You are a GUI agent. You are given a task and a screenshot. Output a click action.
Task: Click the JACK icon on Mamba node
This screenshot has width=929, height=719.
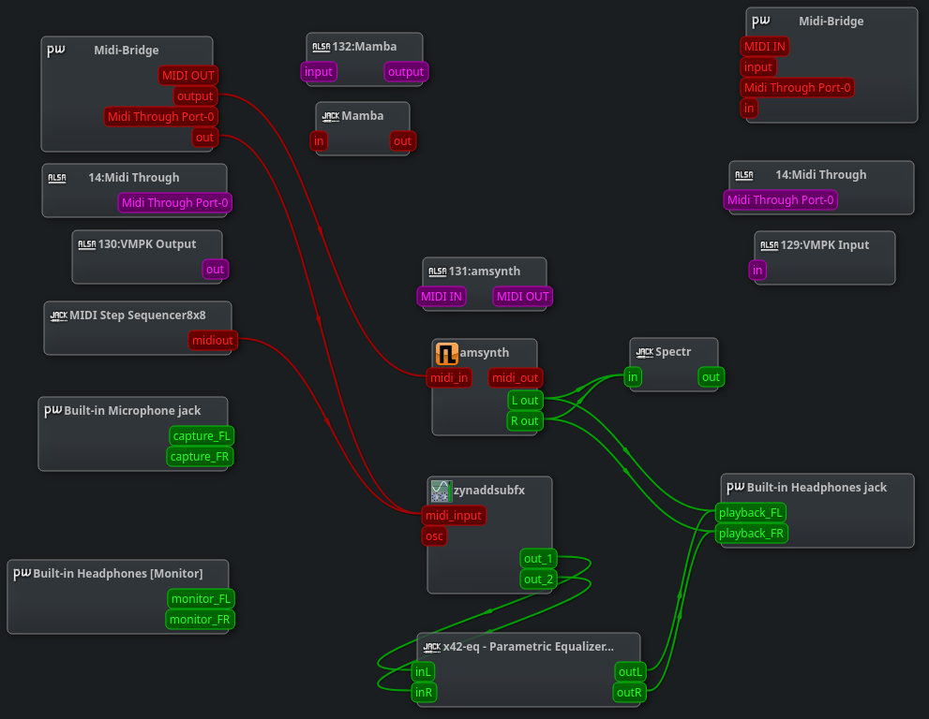331,117
